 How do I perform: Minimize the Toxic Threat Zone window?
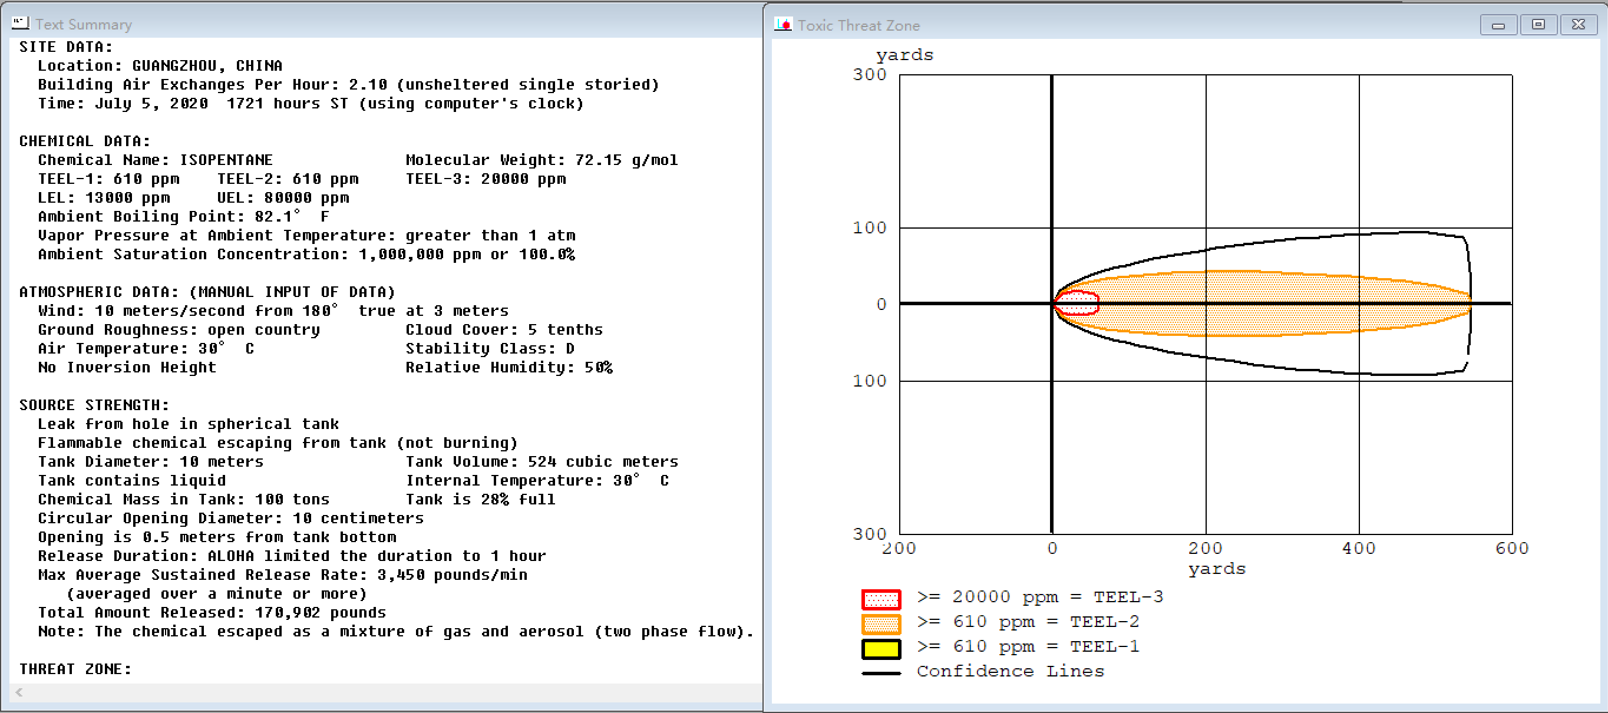[x=1498, y=25]
